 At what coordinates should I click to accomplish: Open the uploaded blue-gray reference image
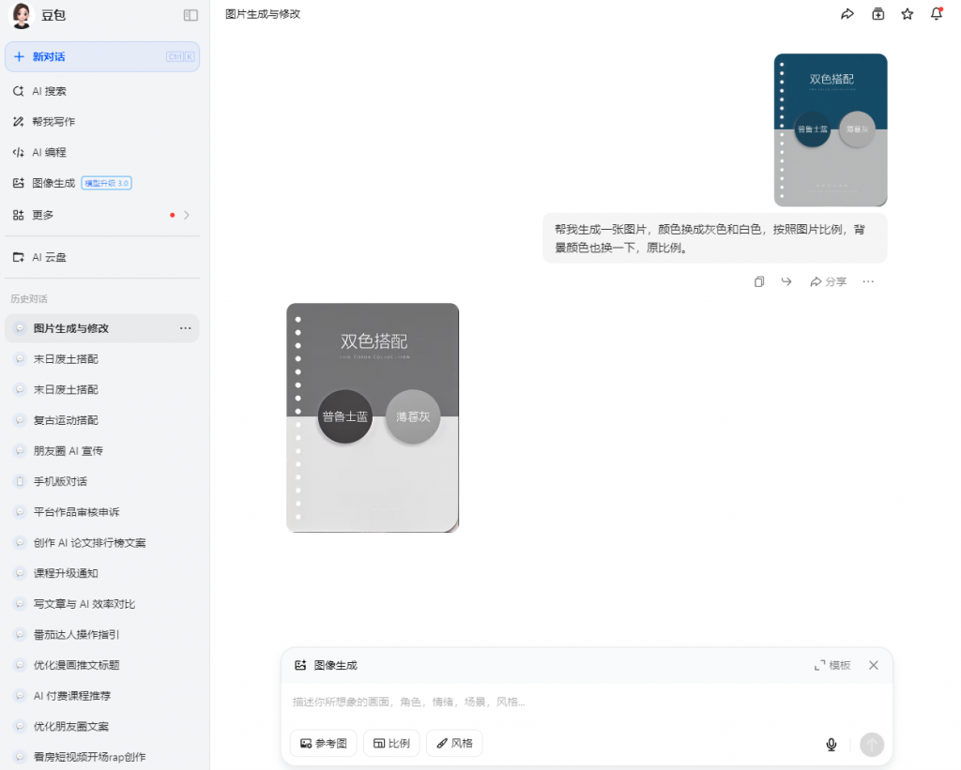831,129
